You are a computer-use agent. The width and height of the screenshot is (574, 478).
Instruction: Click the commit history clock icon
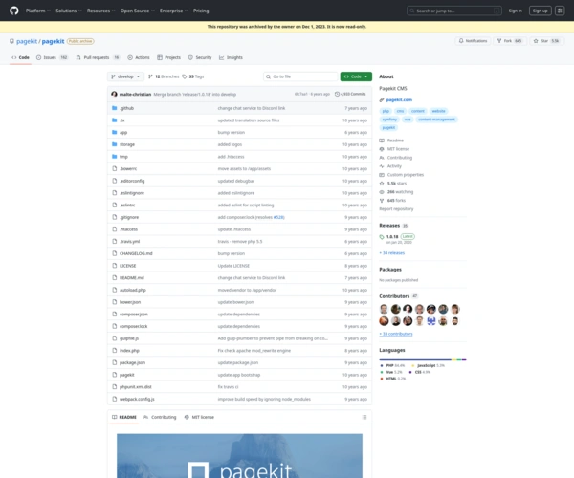click(339, 94)
